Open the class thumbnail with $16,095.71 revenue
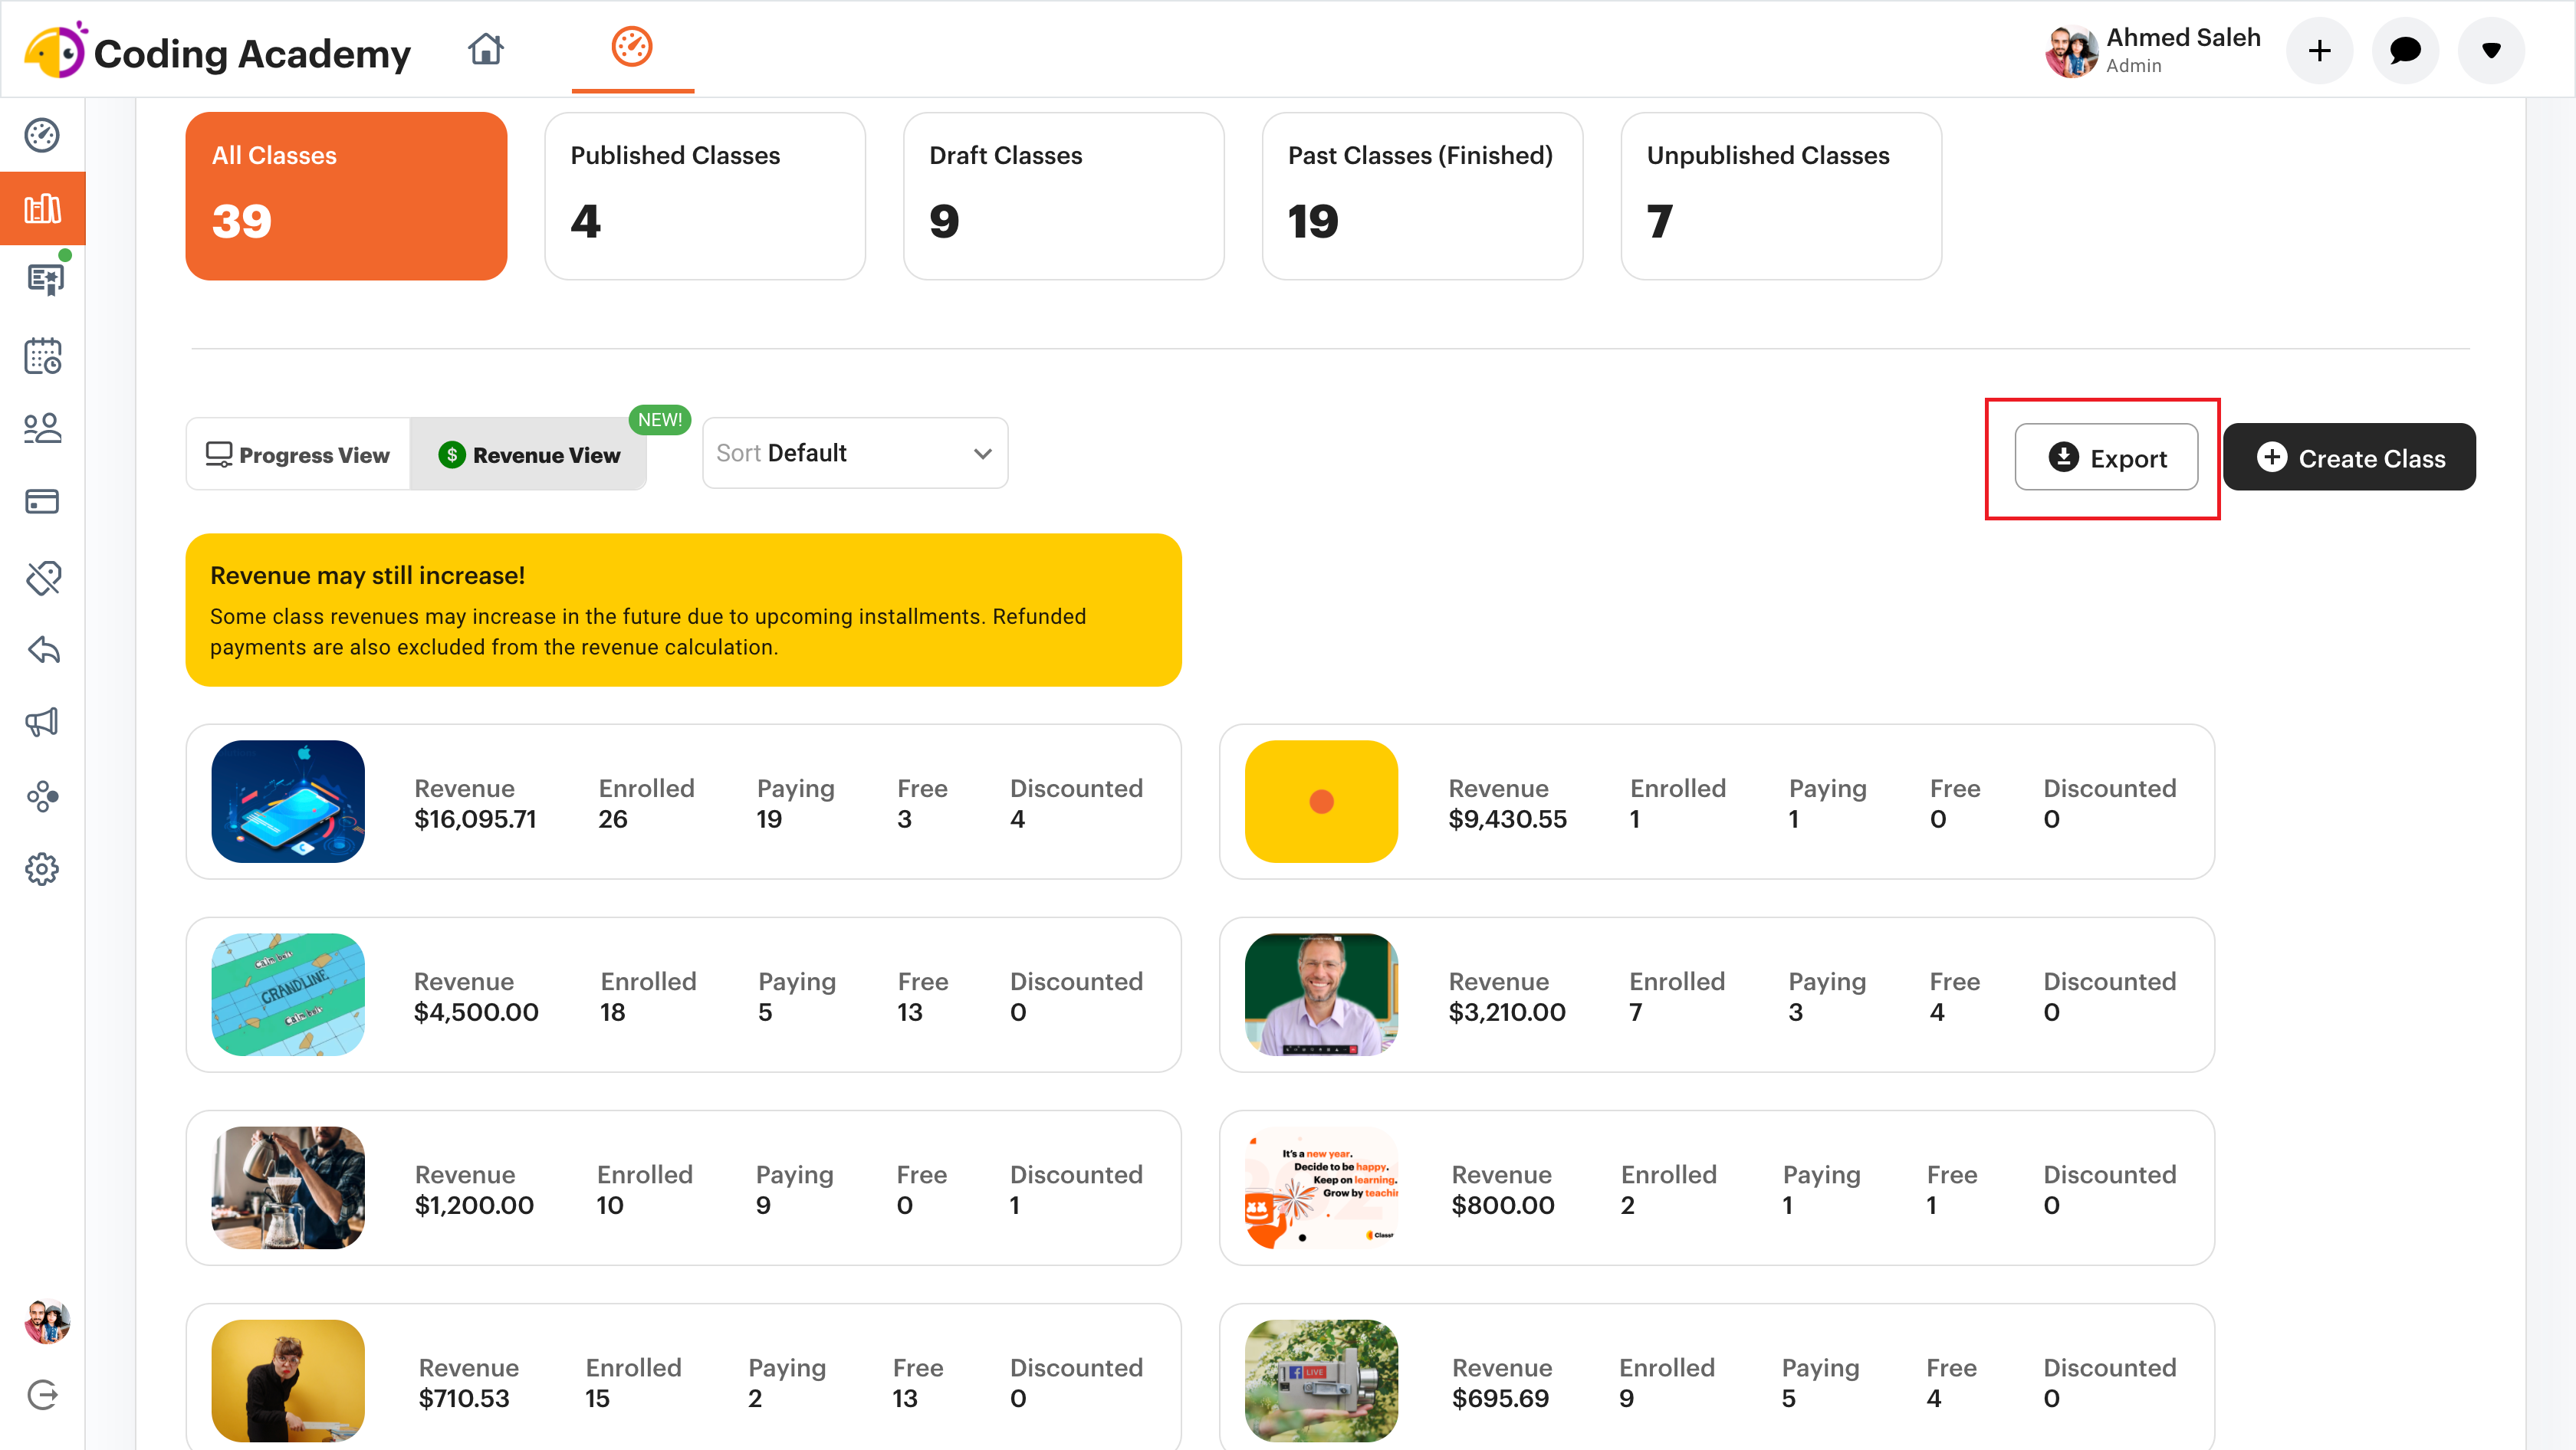Screen dimensions: 2576x1450 288,802
